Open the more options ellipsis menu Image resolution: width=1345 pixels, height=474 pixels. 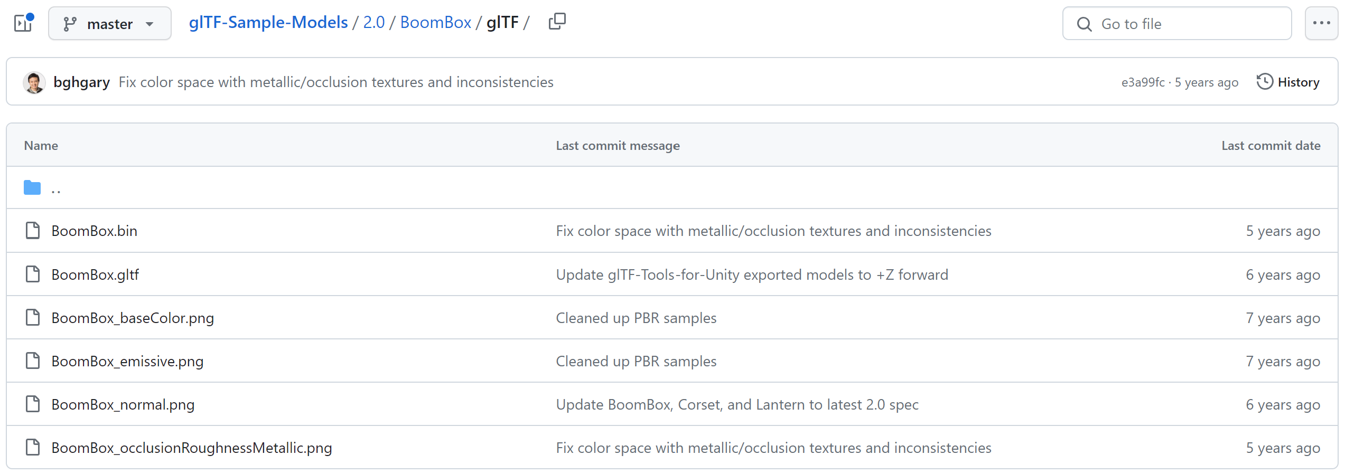[1321, 23]
